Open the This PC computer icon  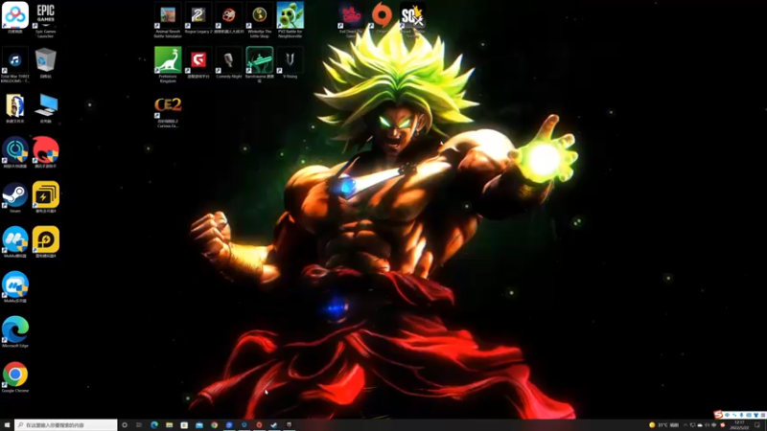(x=45, y=107)
